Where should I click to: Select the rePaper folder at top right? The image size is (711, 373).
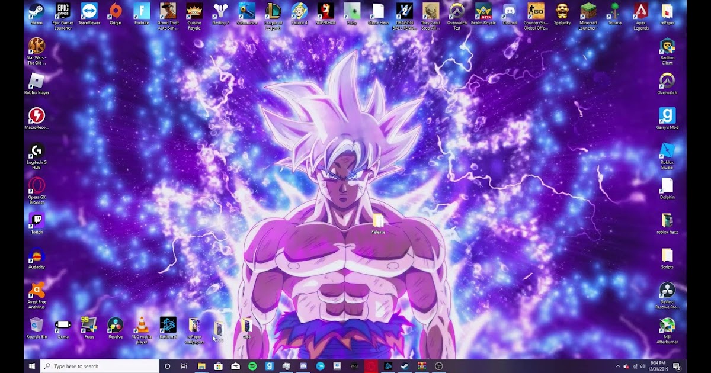667,14
